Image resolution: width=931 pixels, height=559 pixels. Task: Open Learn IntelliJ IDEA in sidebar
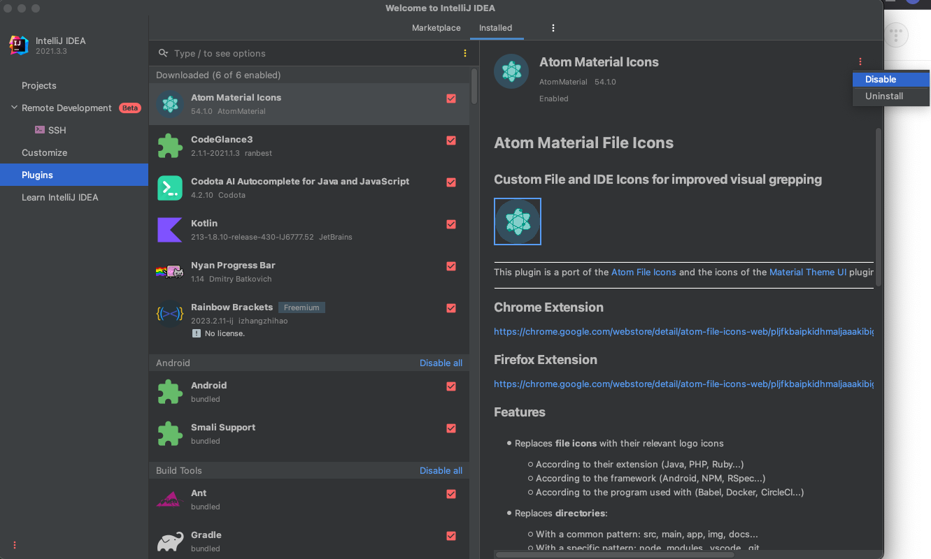coord(74,197)
